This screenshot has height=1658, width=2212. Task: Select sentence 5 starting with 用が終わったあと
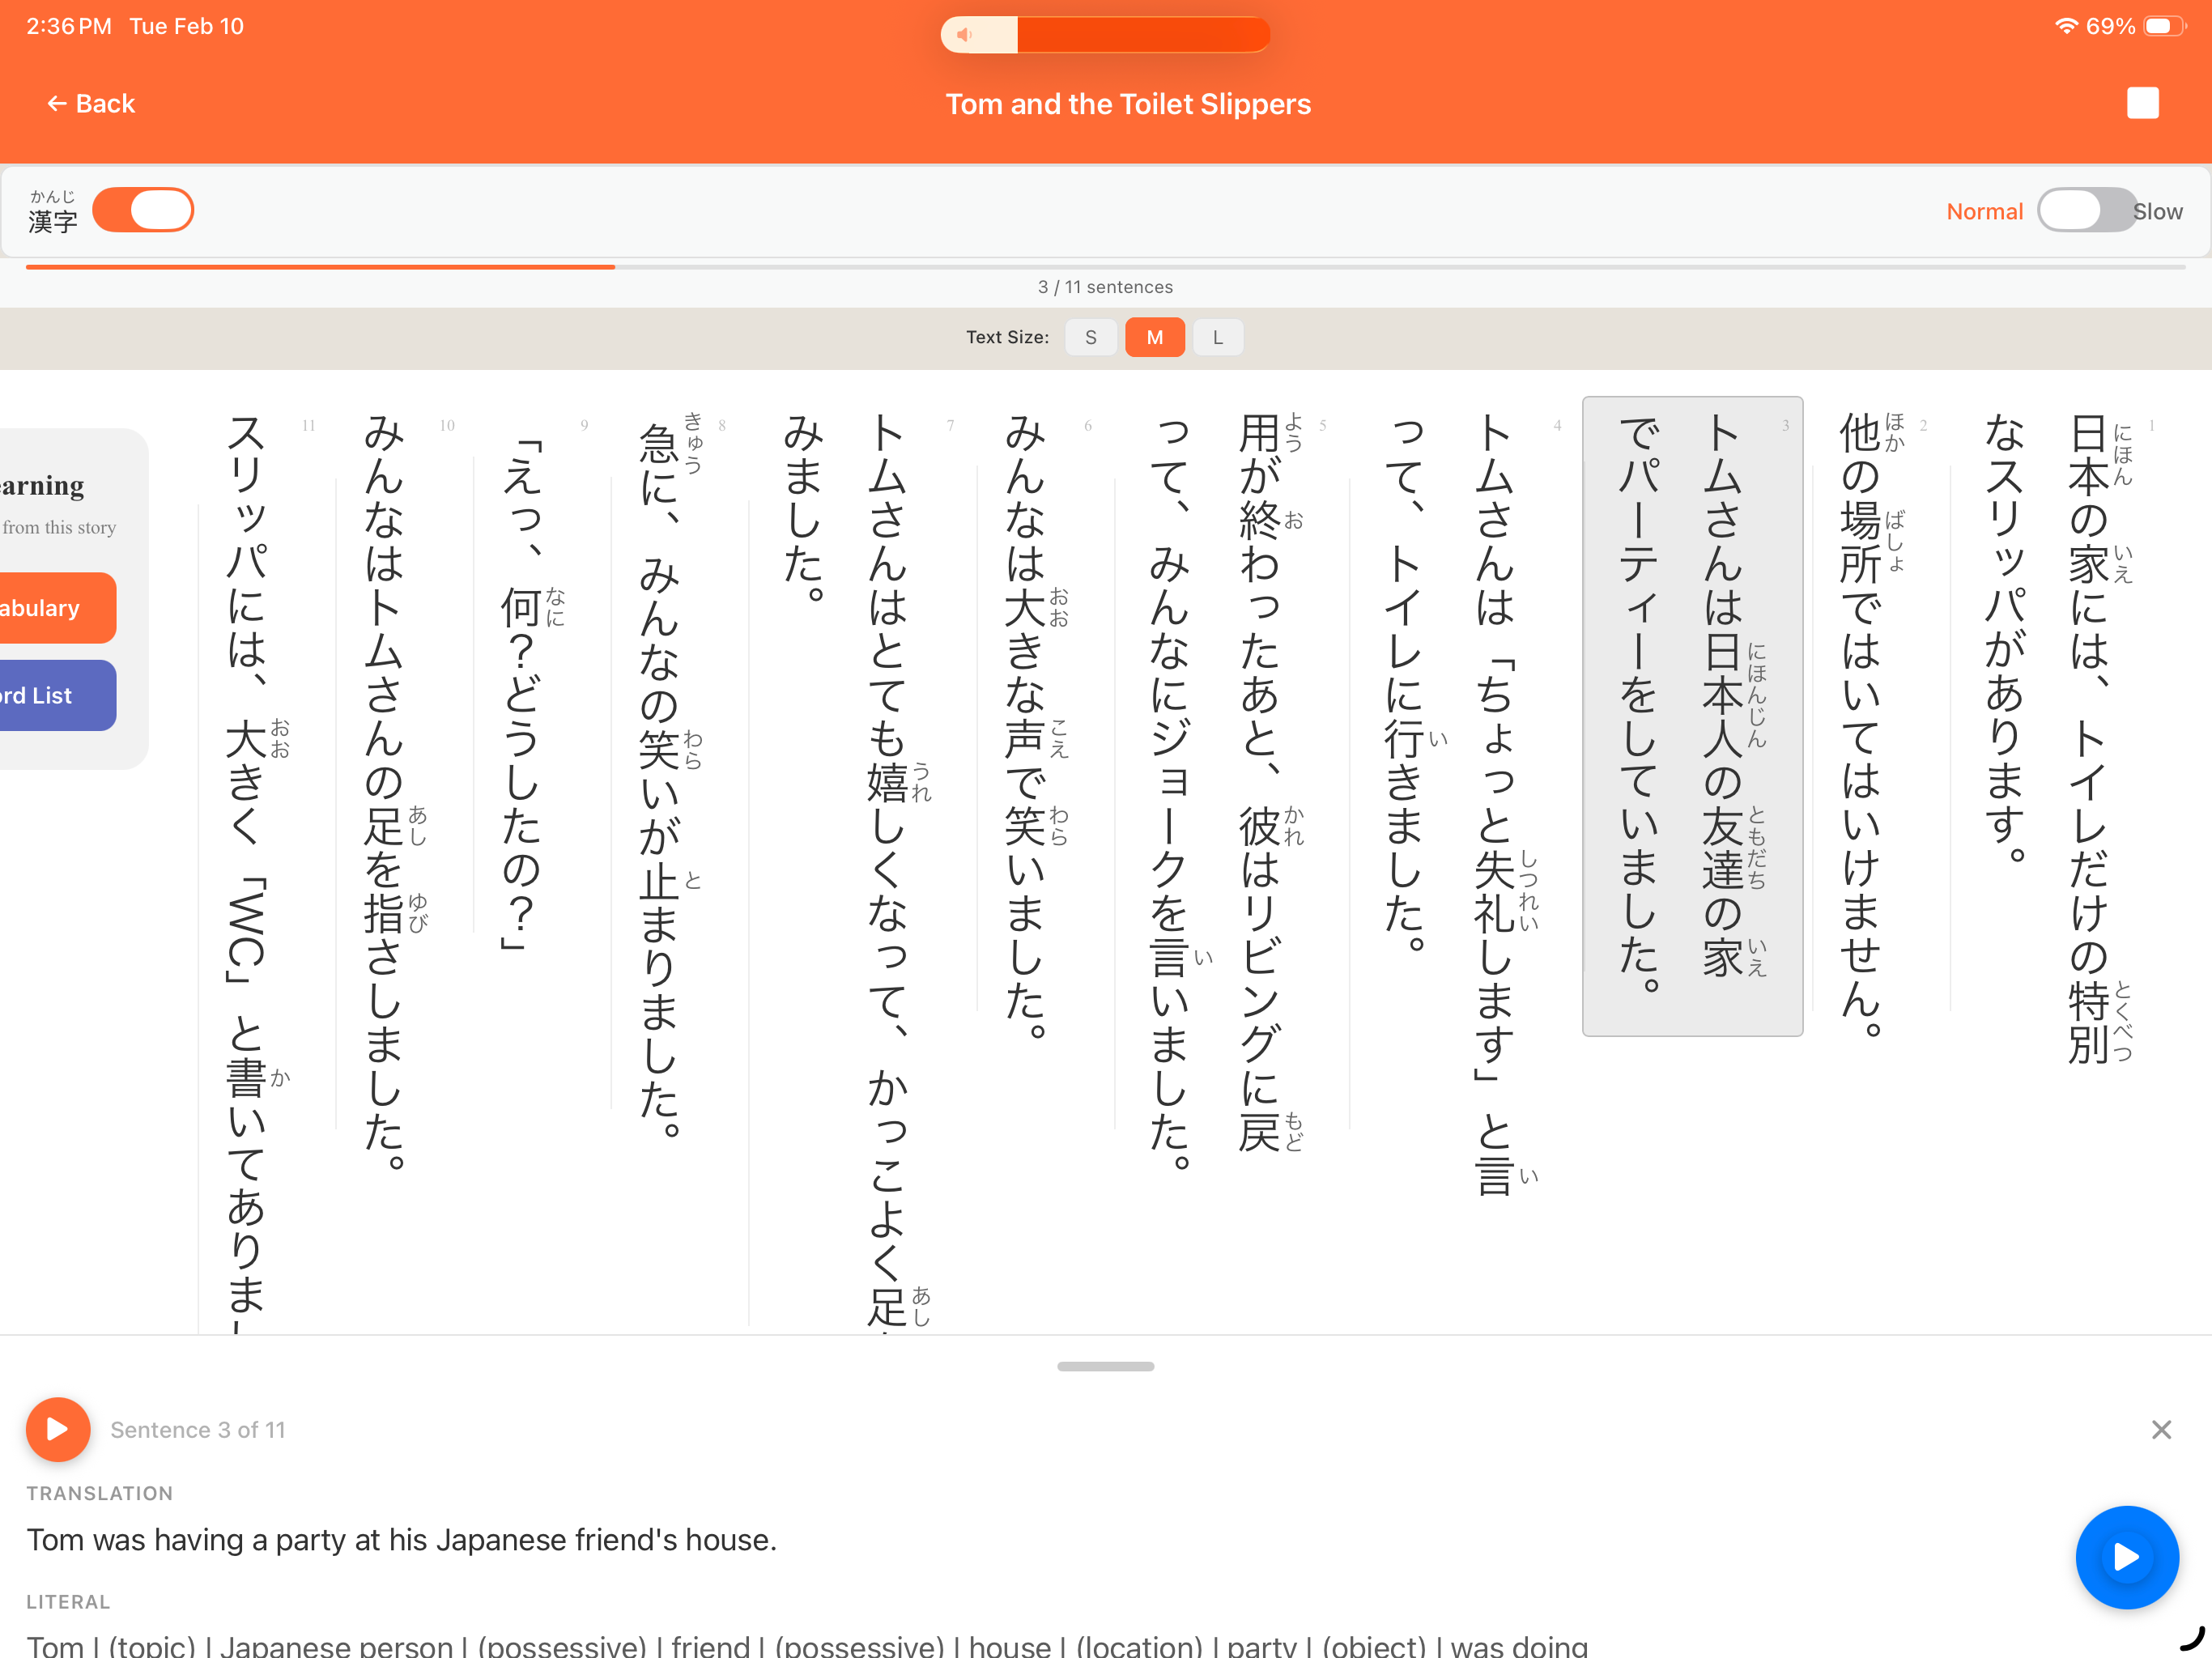tap(1224, 790)
